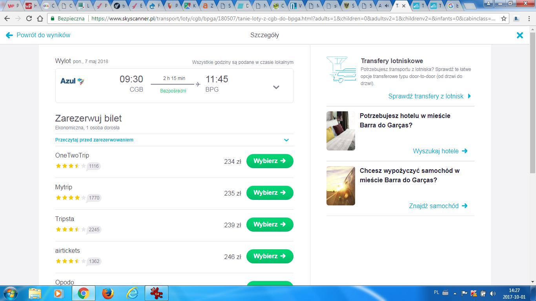Click the browser back arrow
This screenshot has height=301, width=536.
pos(7,18)
